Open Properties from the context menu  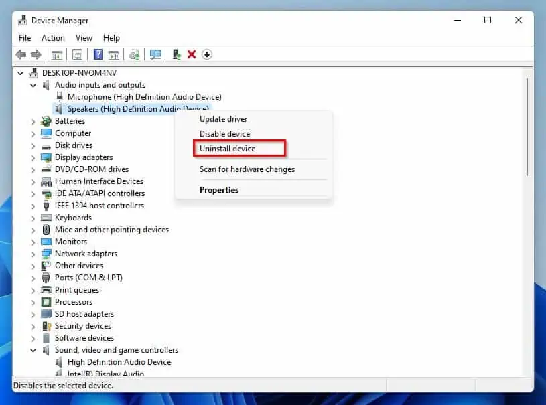tap(219, 190)
